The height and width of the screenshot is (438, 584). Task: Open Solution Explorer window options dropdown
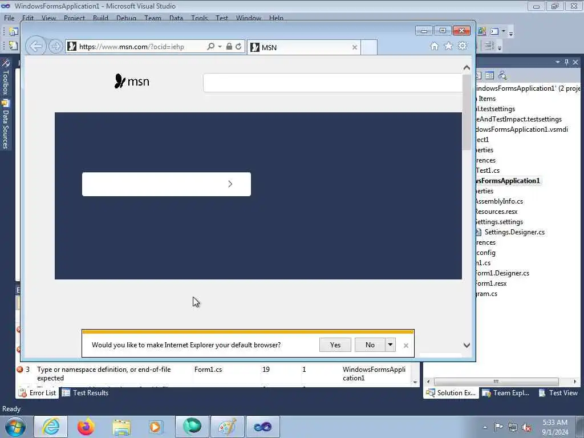click(558, 62)
